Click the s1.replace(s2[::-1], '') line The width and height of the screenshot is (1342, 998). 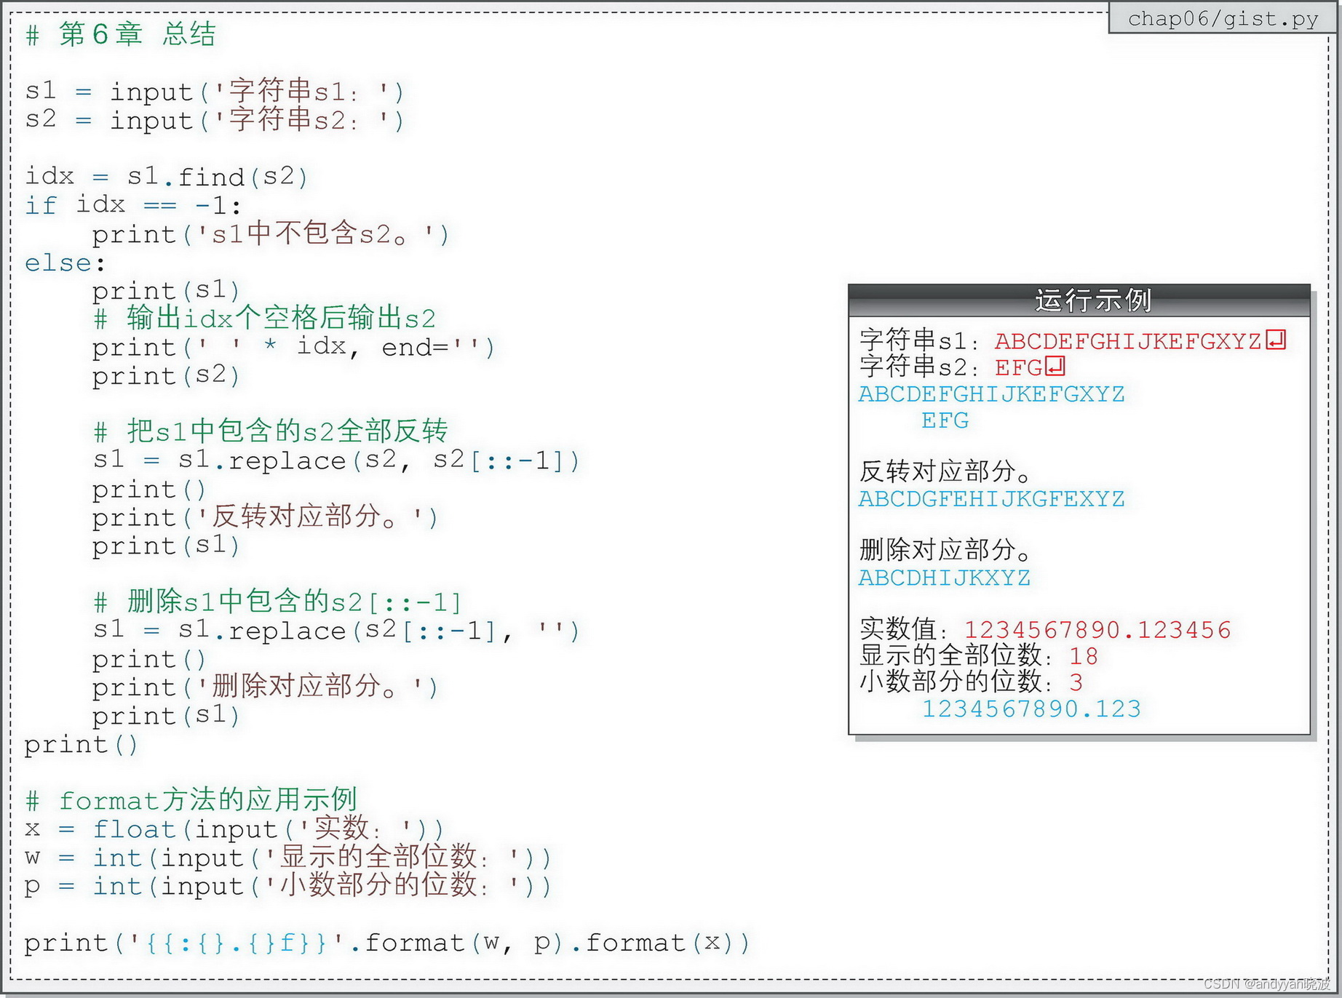[336, 630]
